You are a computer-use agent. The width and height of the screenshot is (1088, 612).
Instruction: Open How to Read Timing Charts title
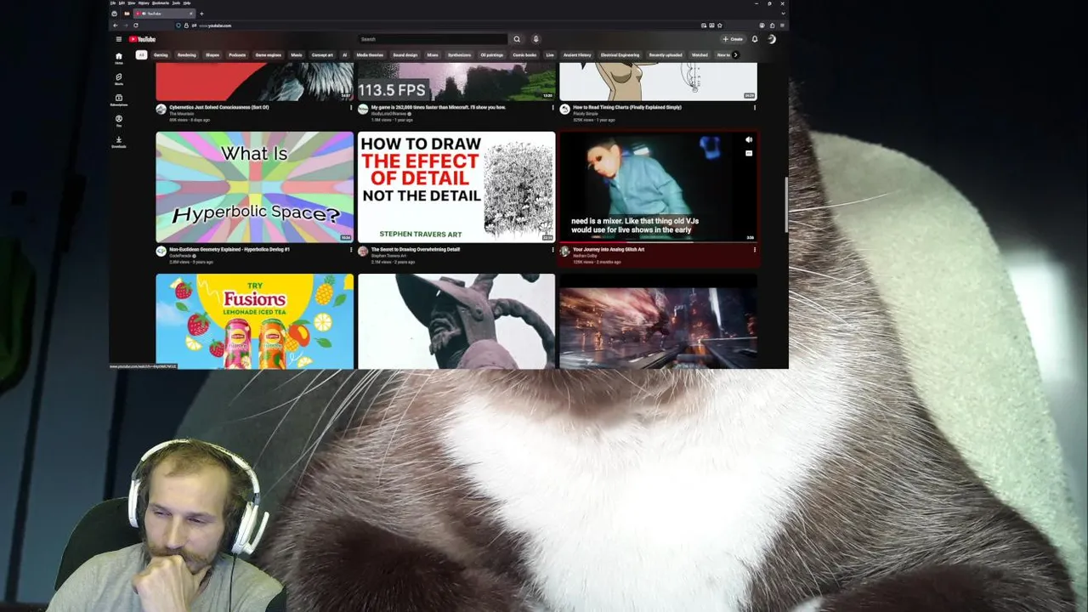tap(627, 107)
